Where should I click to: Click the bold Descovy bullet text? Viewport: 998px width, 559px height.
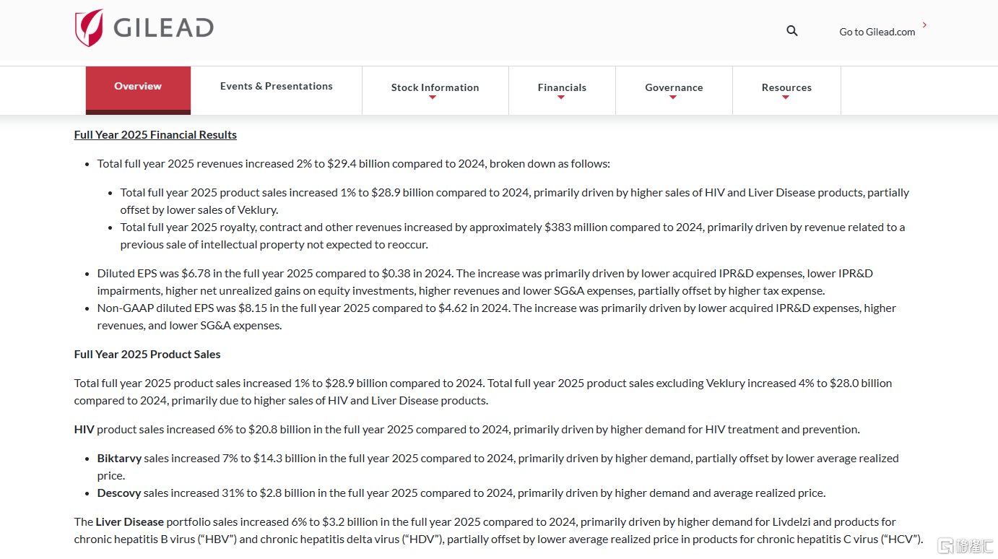pyautogui.click(x=119, y=493)
